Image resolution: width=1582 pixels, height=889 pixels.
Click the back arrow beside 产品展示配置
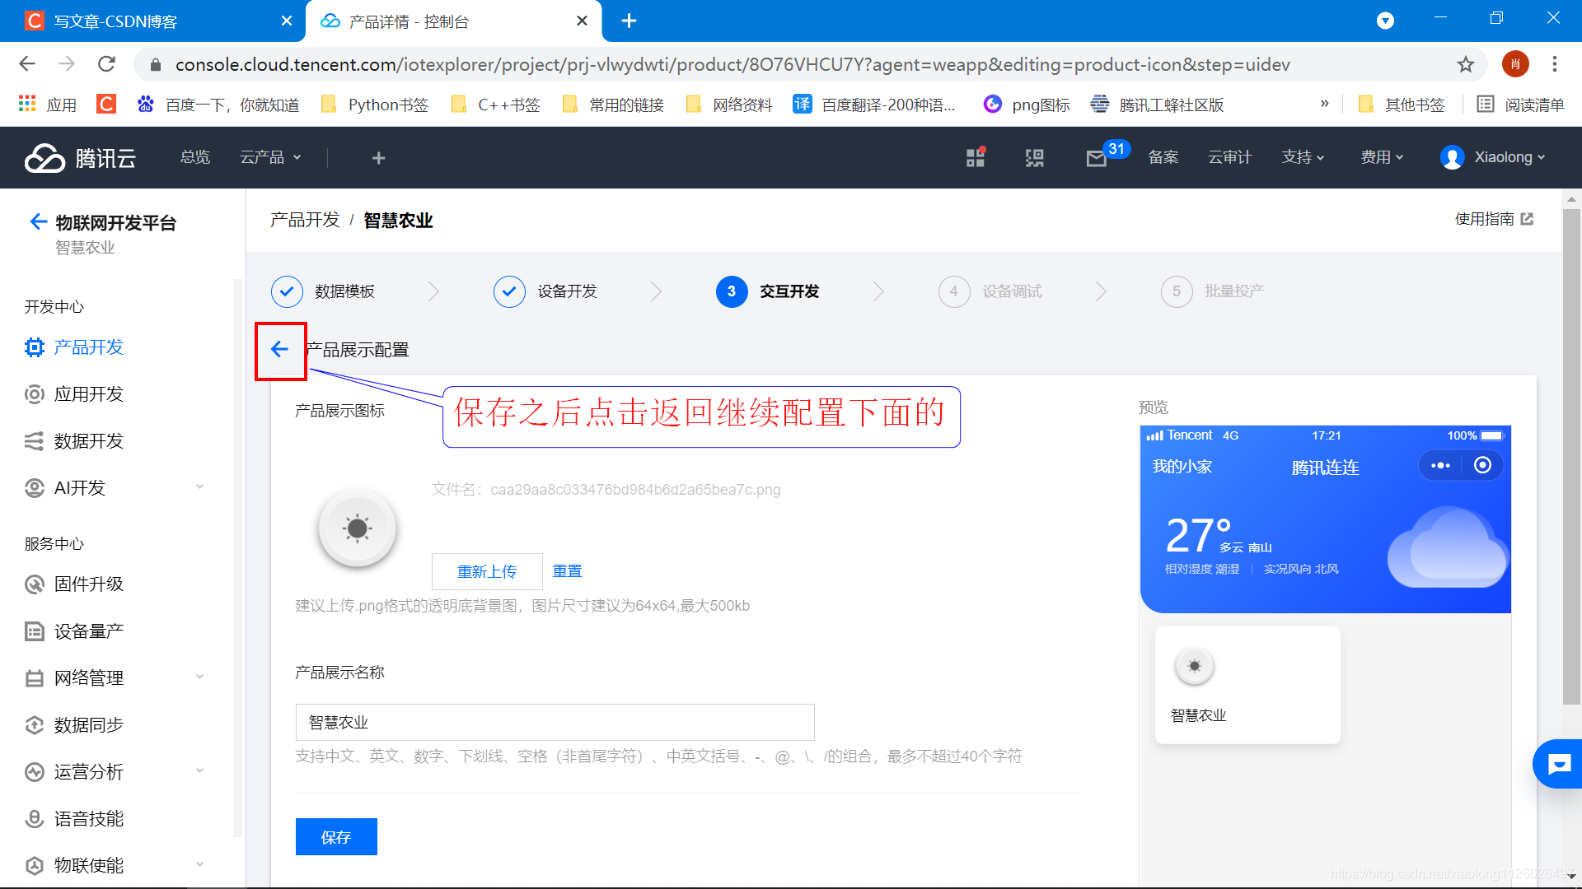tap(279, 350)
